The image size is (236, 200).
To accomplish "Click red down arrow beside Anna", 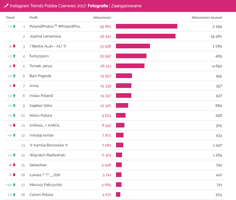I will pos(14,86).
